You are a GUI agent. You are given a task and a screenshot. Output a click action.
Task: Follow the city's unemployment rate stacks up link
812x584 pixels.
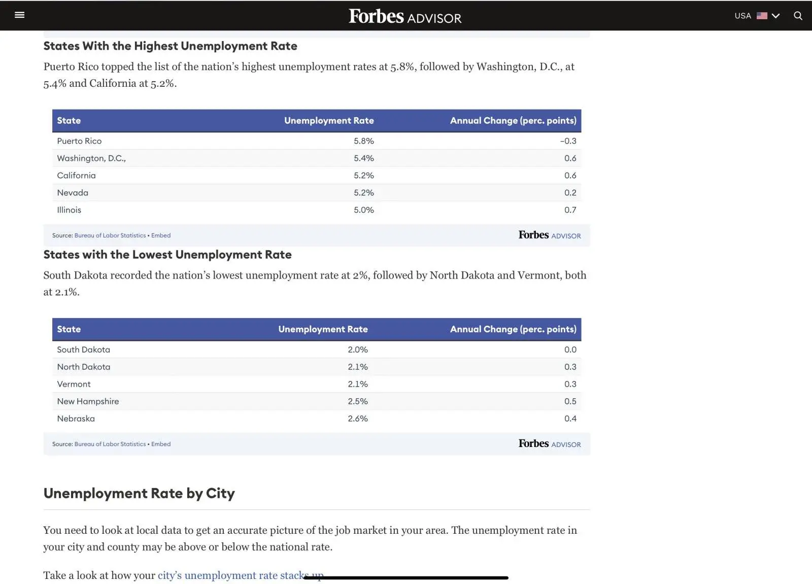click(x=241, y=575)
